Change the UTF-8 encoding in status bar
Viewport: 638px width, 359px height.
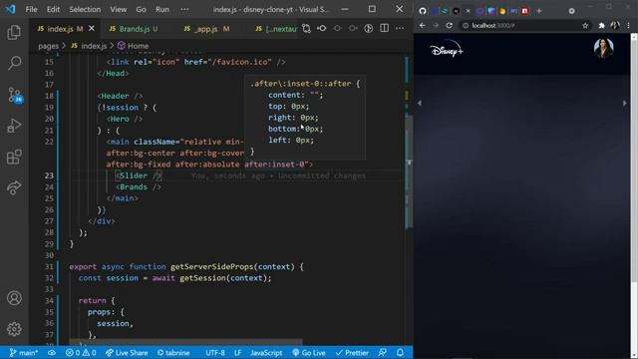(215, 352)
